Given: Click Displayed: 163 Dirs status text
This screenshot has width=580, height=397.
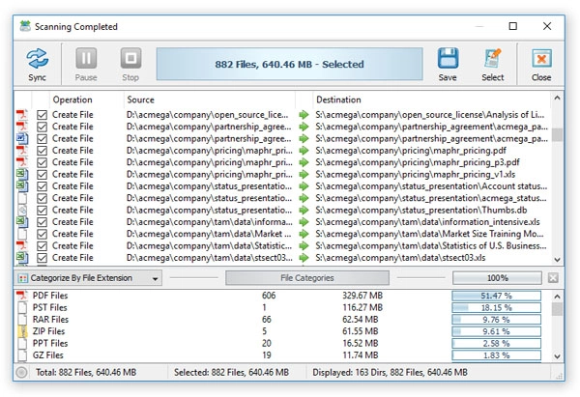Looking at the screenshot, I should click(390, 372).
